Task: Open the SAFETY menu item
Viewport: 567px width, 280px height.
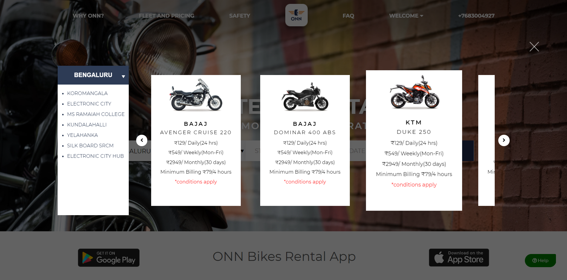Action: click(x=240, y=16)
